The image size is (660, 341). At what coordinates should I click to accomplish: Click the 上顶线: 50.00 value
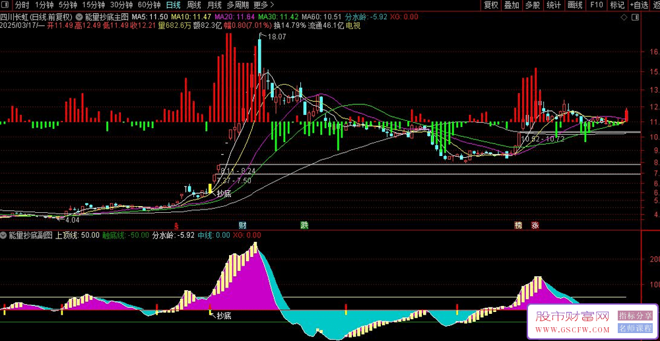pos(78,235)
